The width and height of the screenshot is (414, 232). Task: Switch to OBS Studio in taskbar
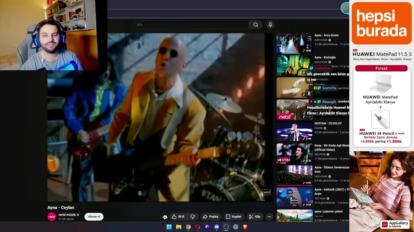(x=226, y=227)
